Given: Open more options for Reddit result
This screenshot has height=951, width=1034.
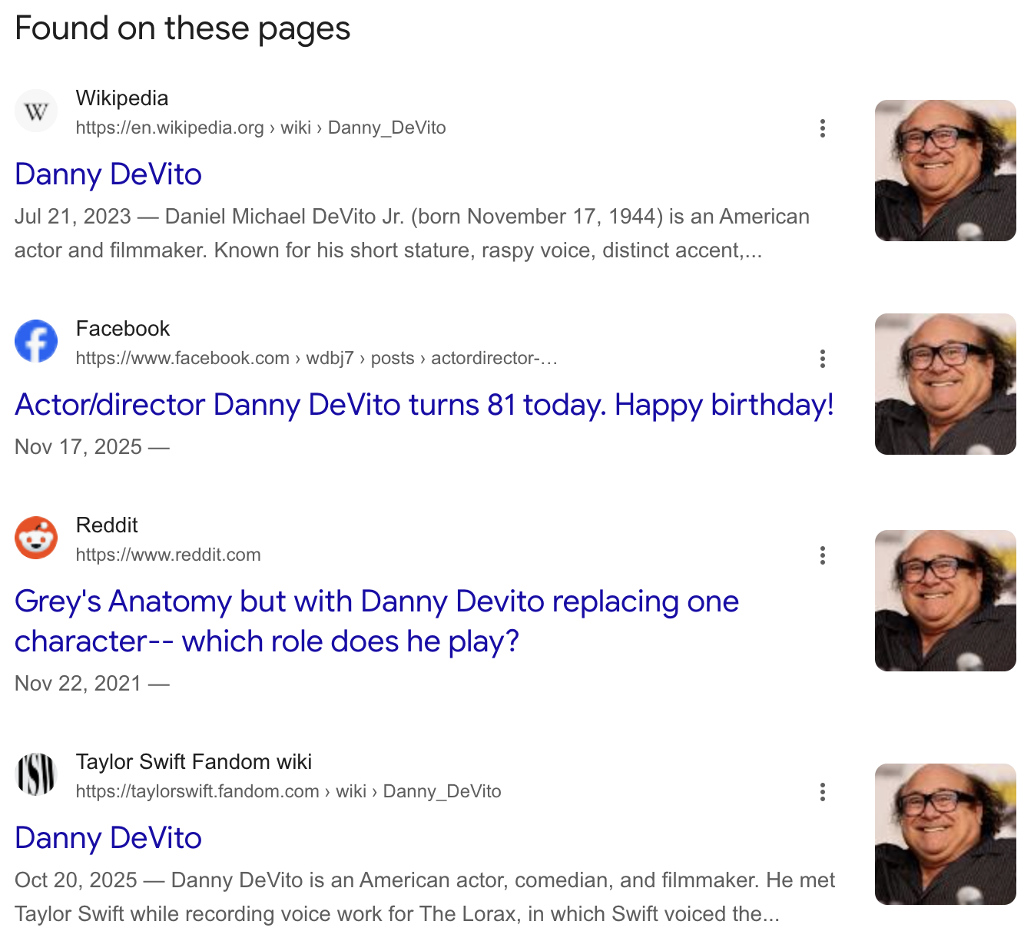Looking at the screenshot, I should (x=822, y=555).
